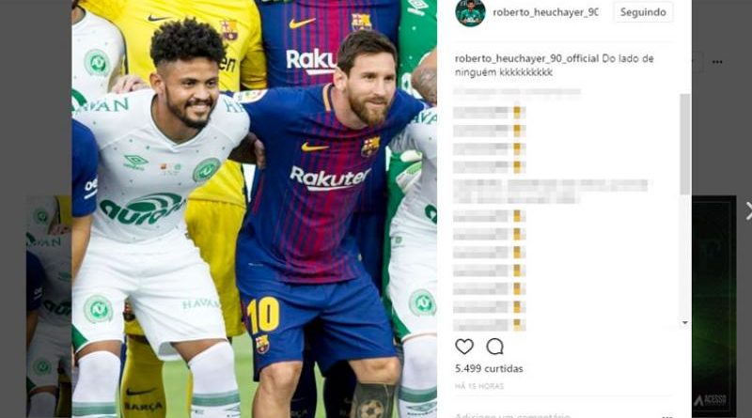The height and width of the screenshot is (418, 752).
Task: Click the main photo of the two players
Action: coord(254,209)
